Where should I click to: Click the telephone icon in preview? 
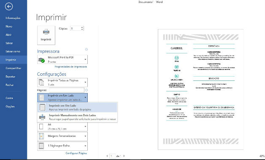coord(177,67)
